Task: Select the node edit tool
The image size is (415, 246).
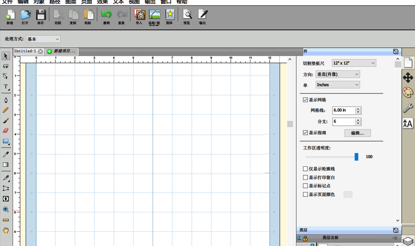Action: 6,76
